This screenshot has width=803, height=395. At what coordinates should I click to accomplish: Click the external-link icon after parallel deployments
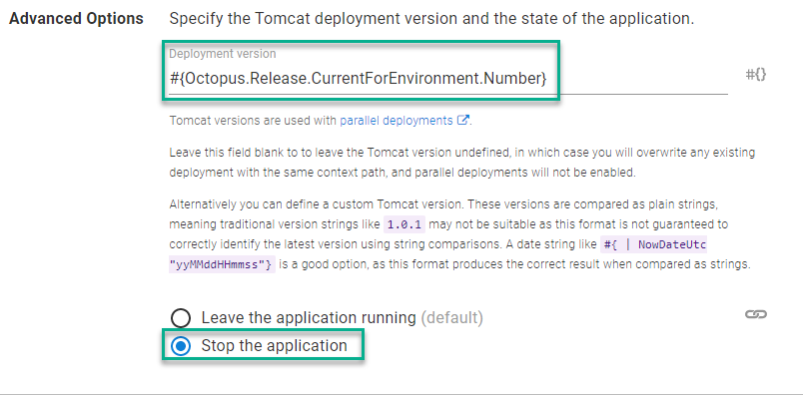pyautogui.click(x=462, y=121)
